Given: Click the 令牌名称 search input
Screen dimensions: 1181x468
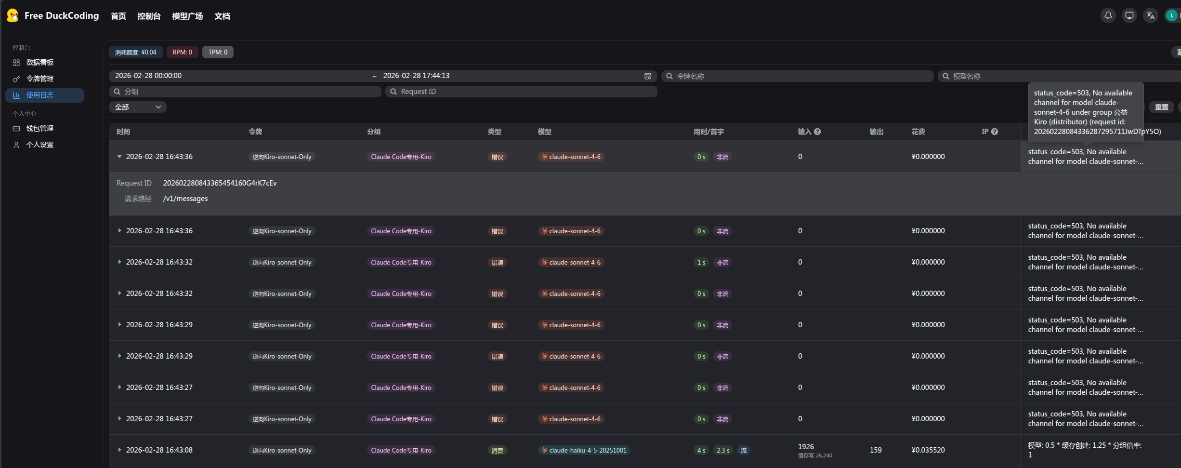Looking at the screenshot, I should point(797,76).
